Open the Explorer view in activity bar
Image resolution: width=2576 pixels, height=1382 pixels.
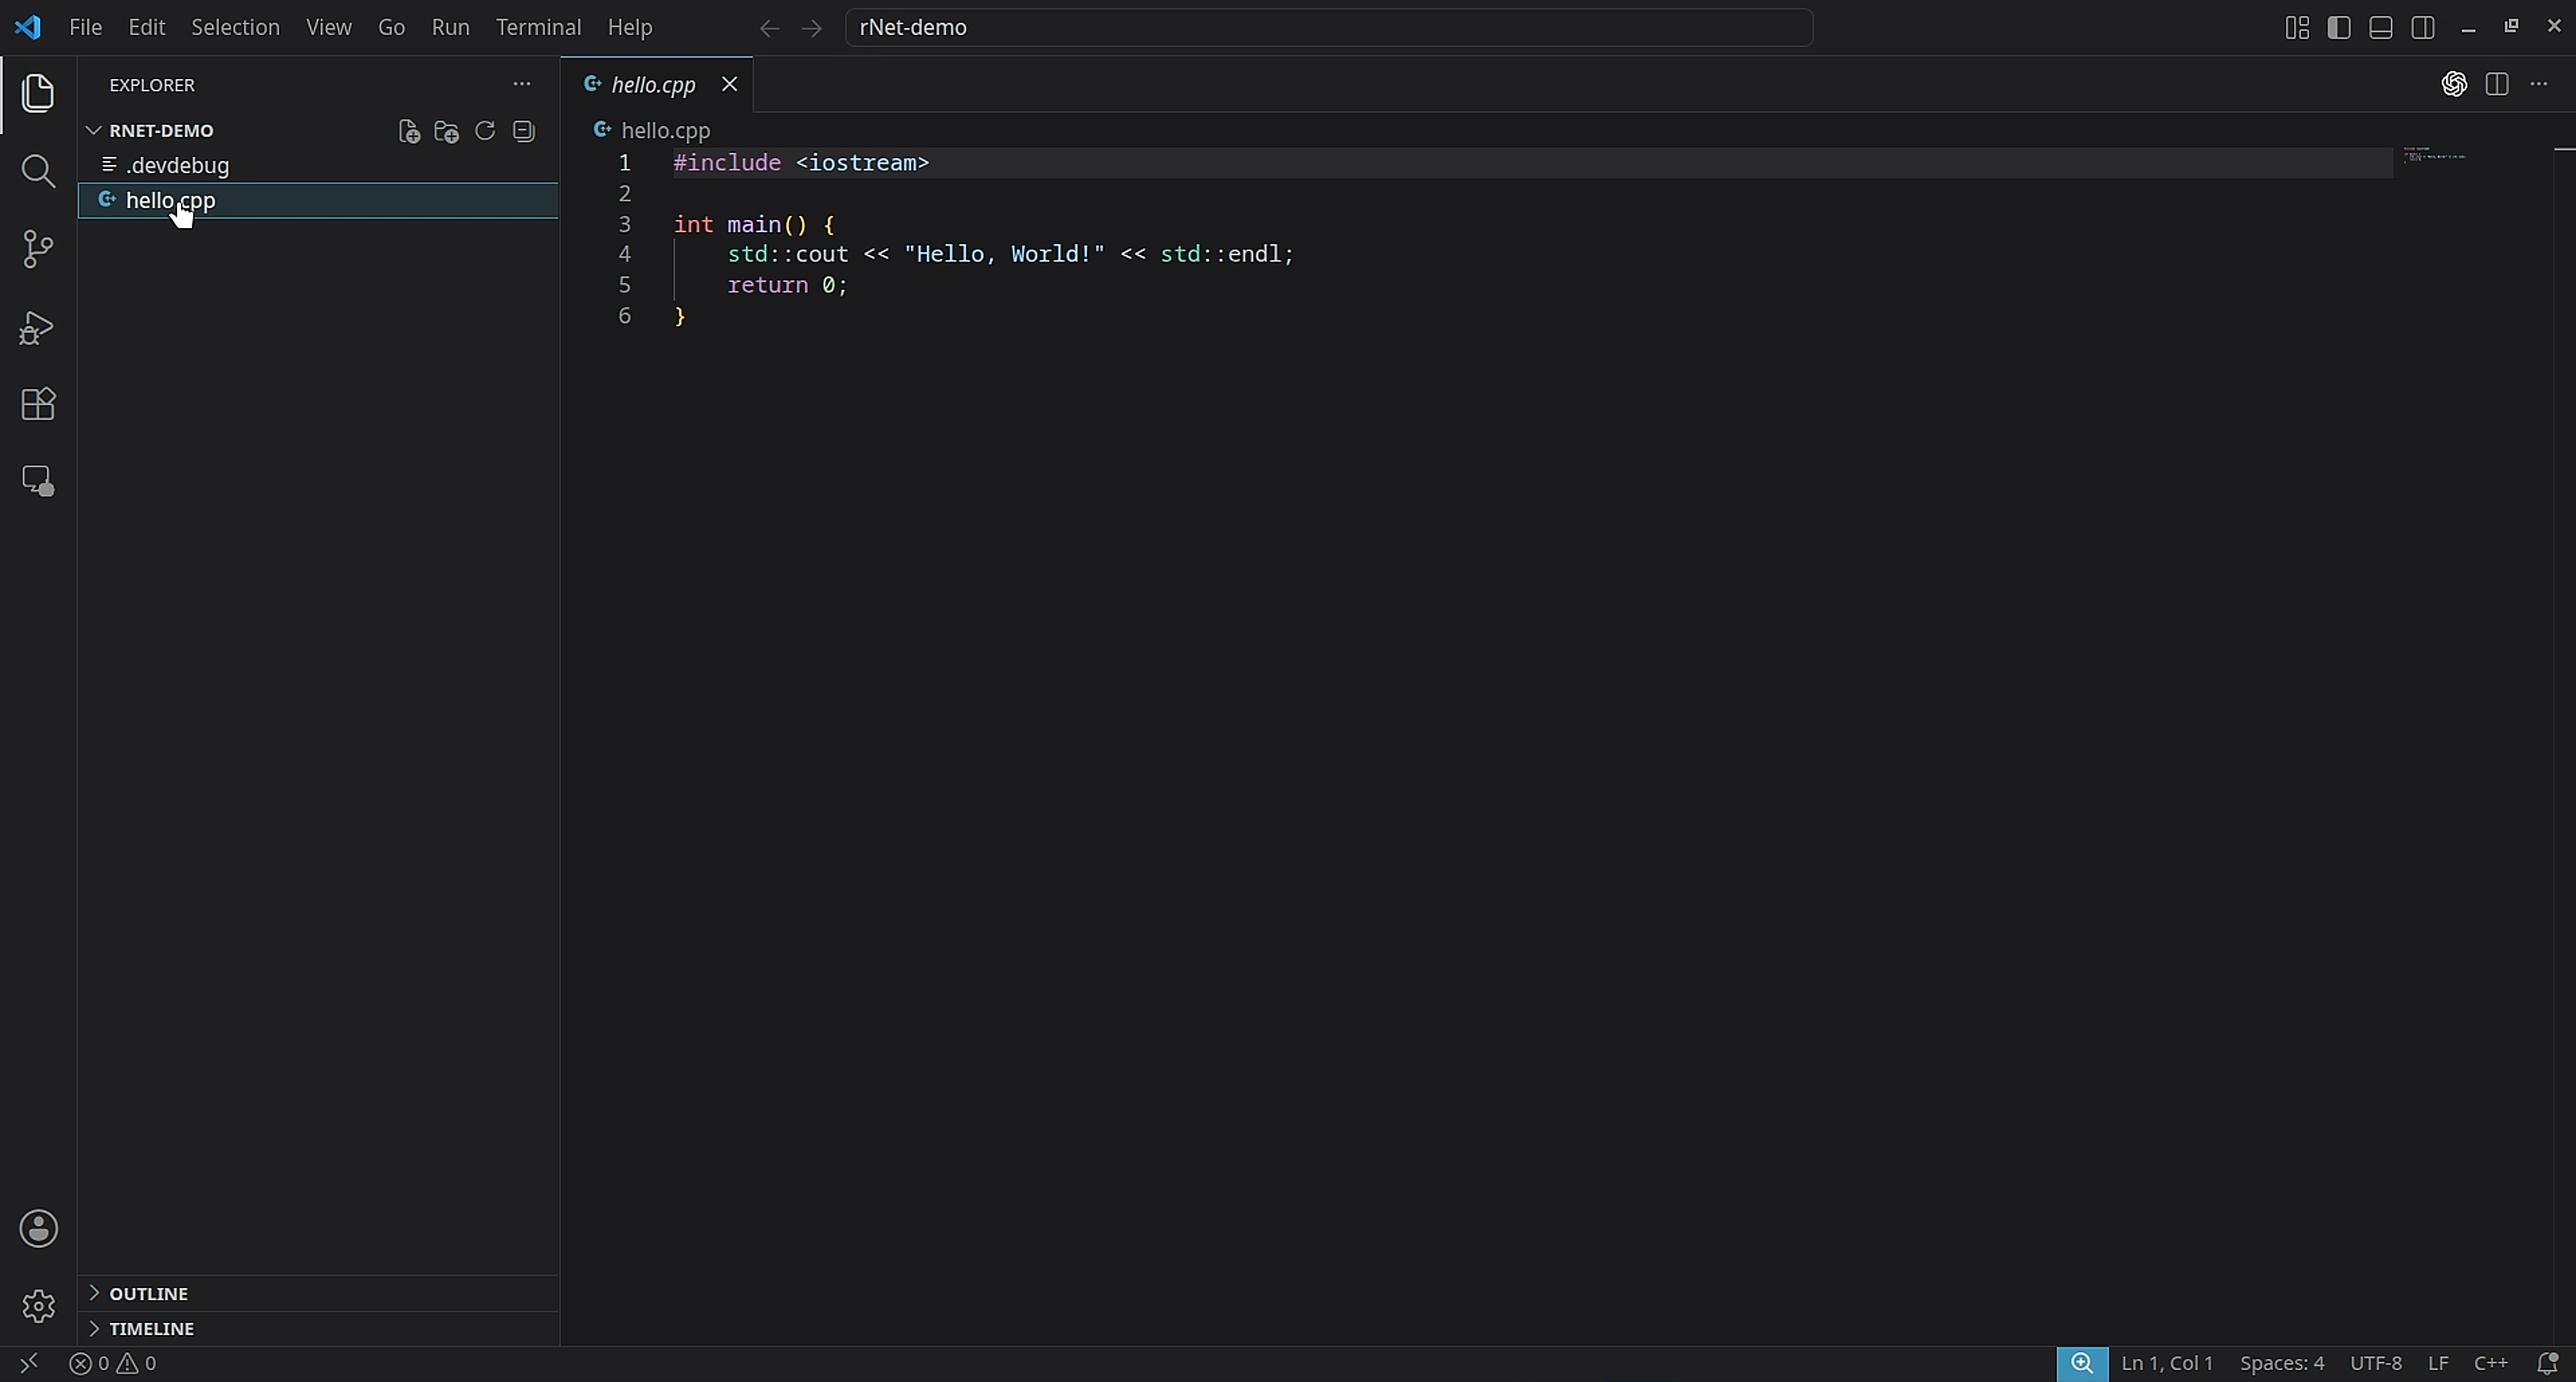click(38, 93)
